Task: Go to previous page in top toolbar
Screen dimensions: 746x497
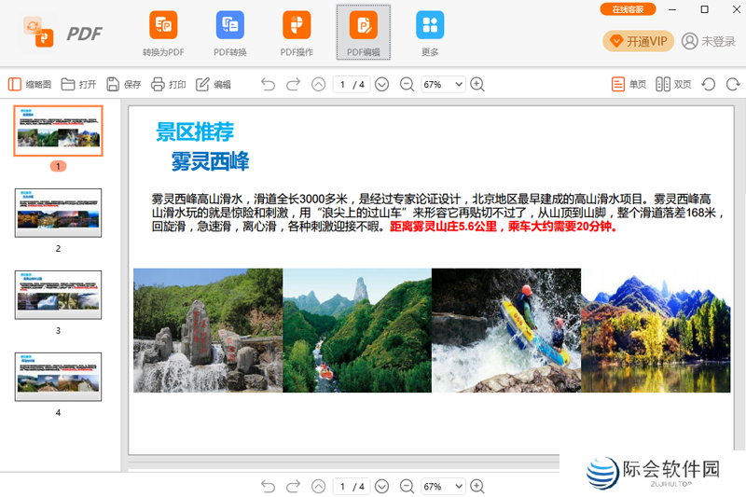Action: coord(318,85)
